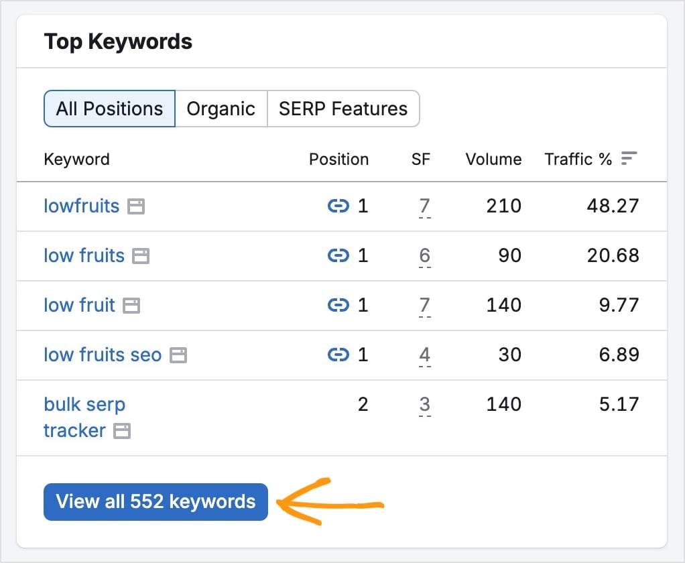Click the sort icon next to Traffic %
Screen dimensions: 685x563
(629, 158)
